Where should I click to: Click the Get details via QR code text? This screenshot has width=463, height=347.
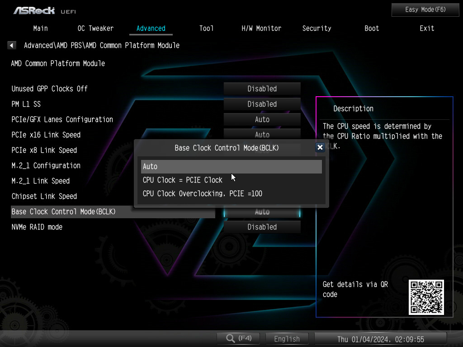point(355,289)
